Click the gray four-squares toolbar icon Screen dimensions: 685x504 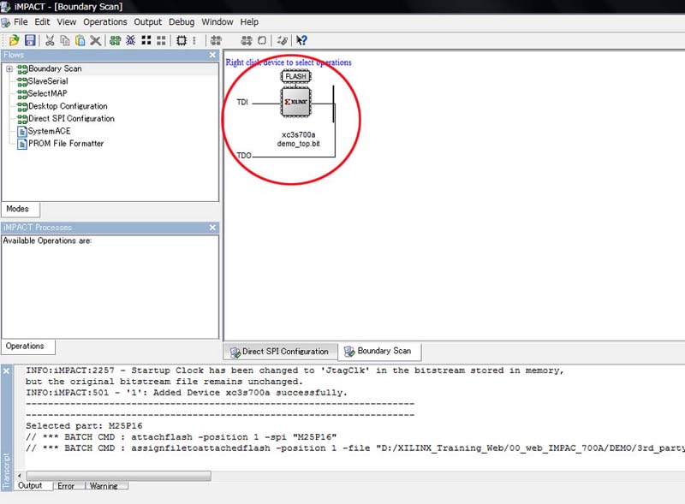[161, 40]
